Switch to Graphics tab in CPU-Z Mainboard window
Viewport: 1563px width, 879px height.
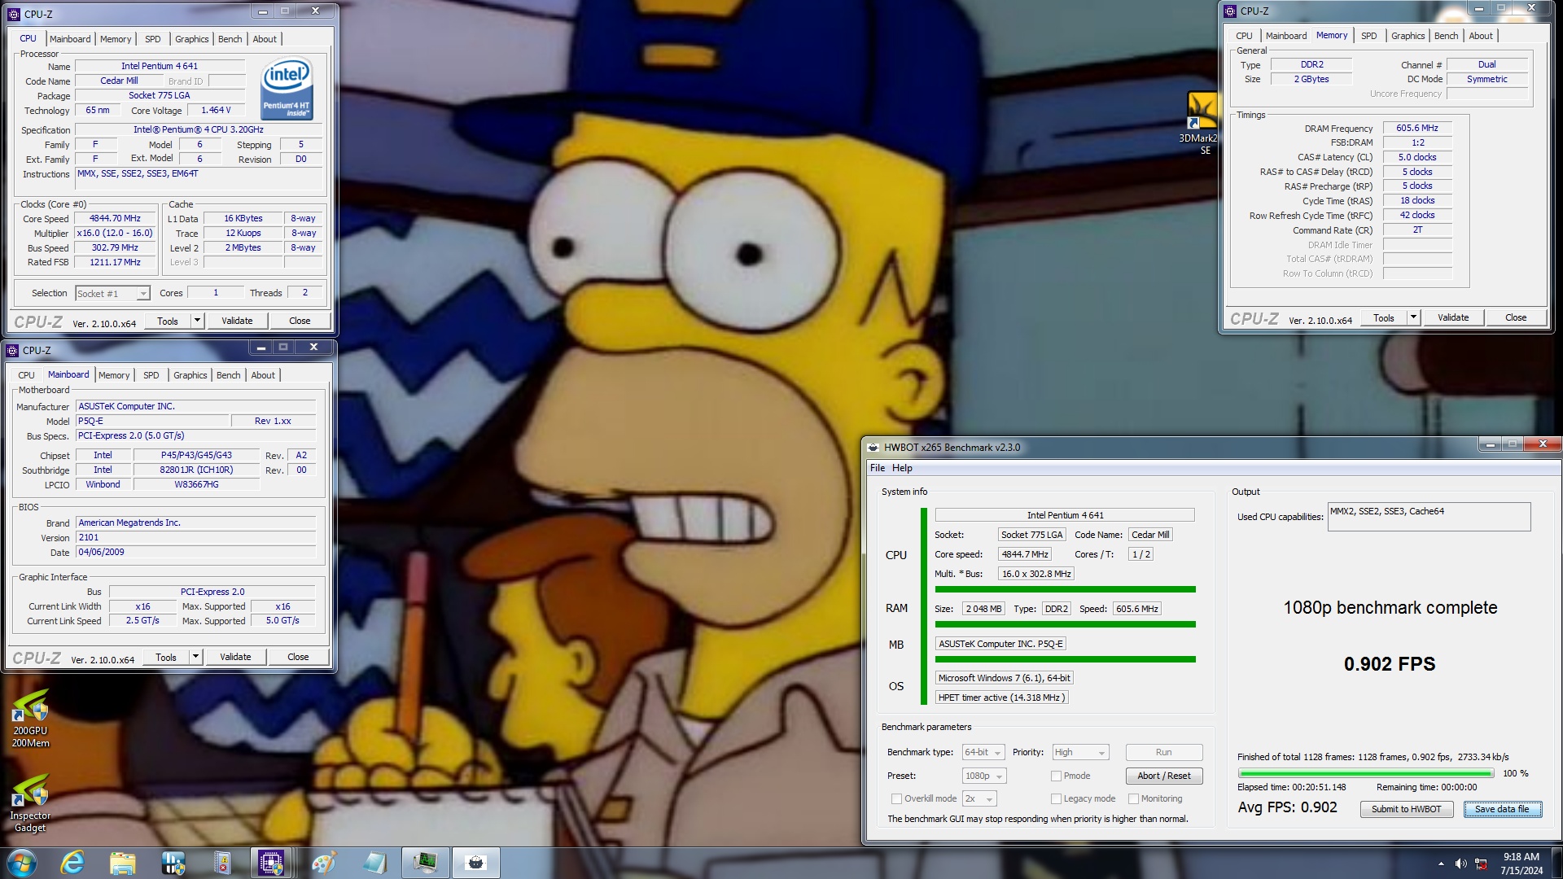(190, 375)
